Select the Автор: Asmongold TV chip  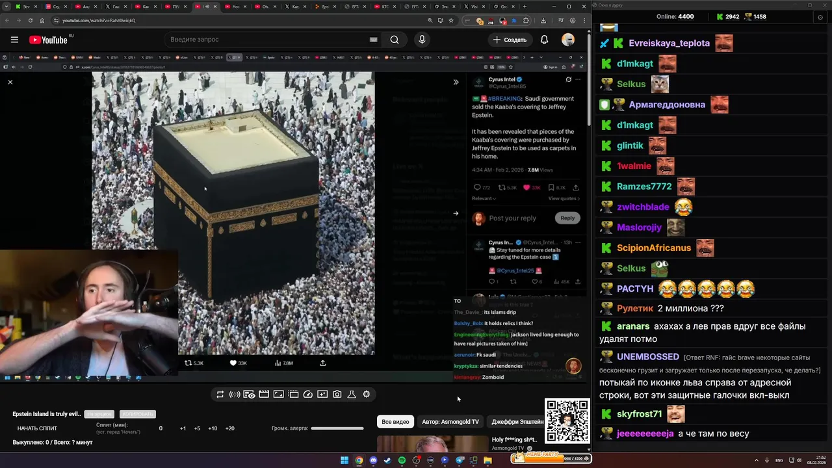450,422
